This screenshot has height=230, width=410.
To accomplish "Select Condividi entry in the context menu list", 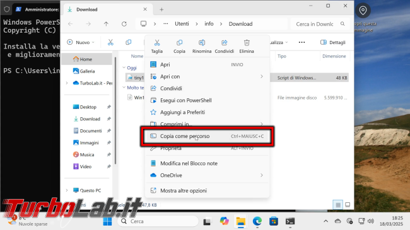I will point(207,88).
